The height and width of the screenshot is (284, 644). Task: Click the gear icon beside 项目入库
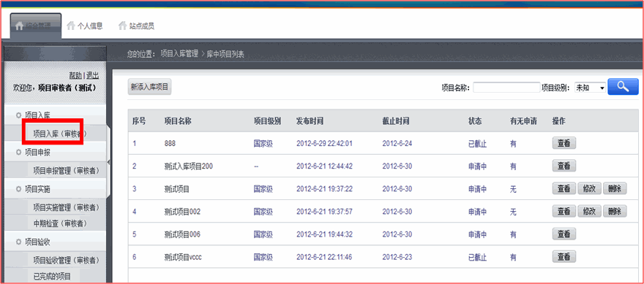[18, 115]
